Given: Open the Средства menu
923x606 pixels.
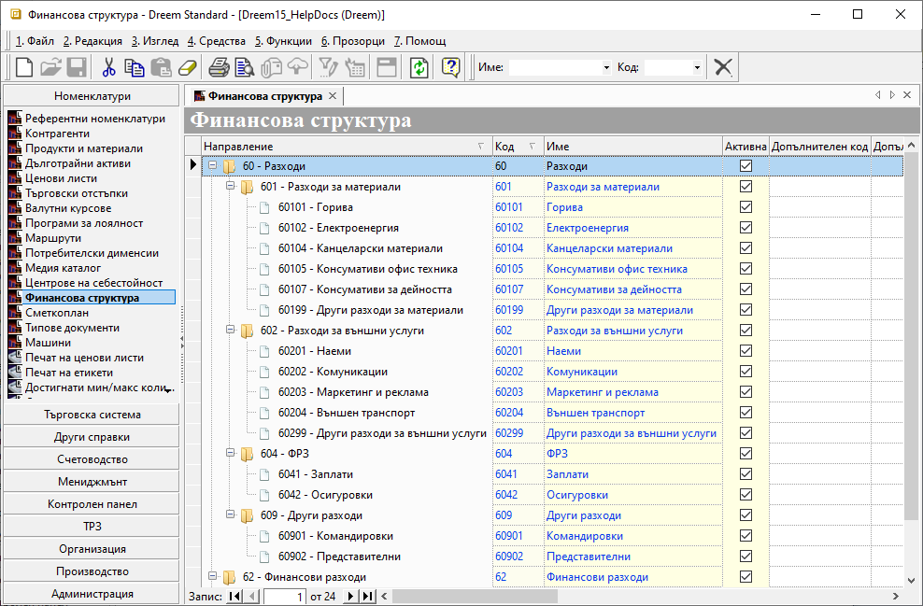Looking at the screenshot, I should point(216,41).
